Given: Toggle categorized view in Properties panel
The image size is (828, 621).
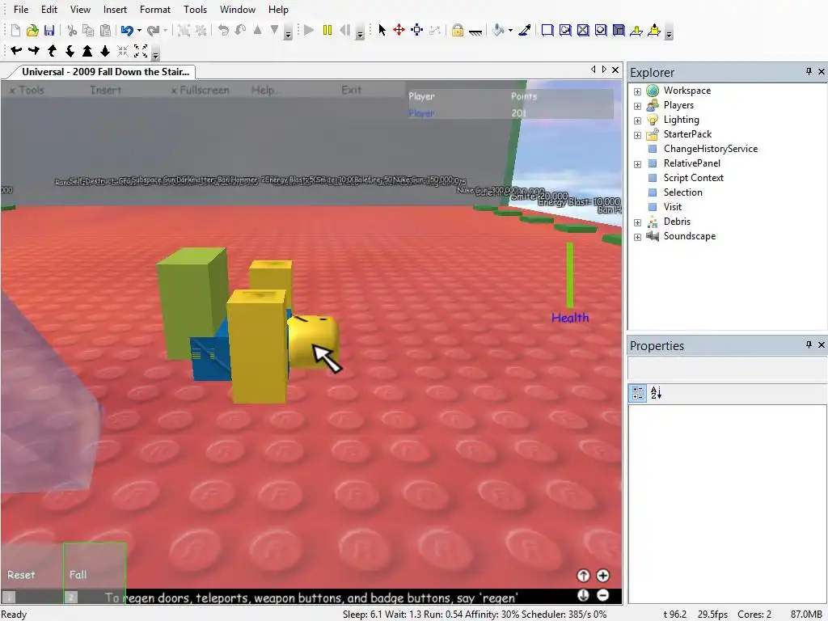Looking at the screenshot, I should pyautogui.click(x=638, y=393).
